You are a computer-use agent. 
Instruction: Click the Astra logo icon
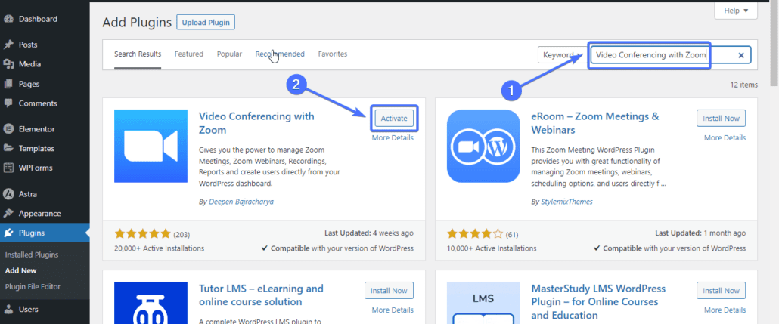coord(8,194)
